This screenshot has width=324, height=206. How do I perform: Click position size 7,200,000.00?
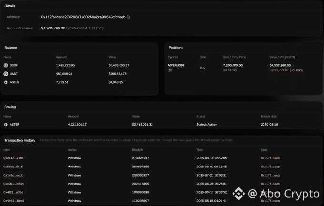233,65
